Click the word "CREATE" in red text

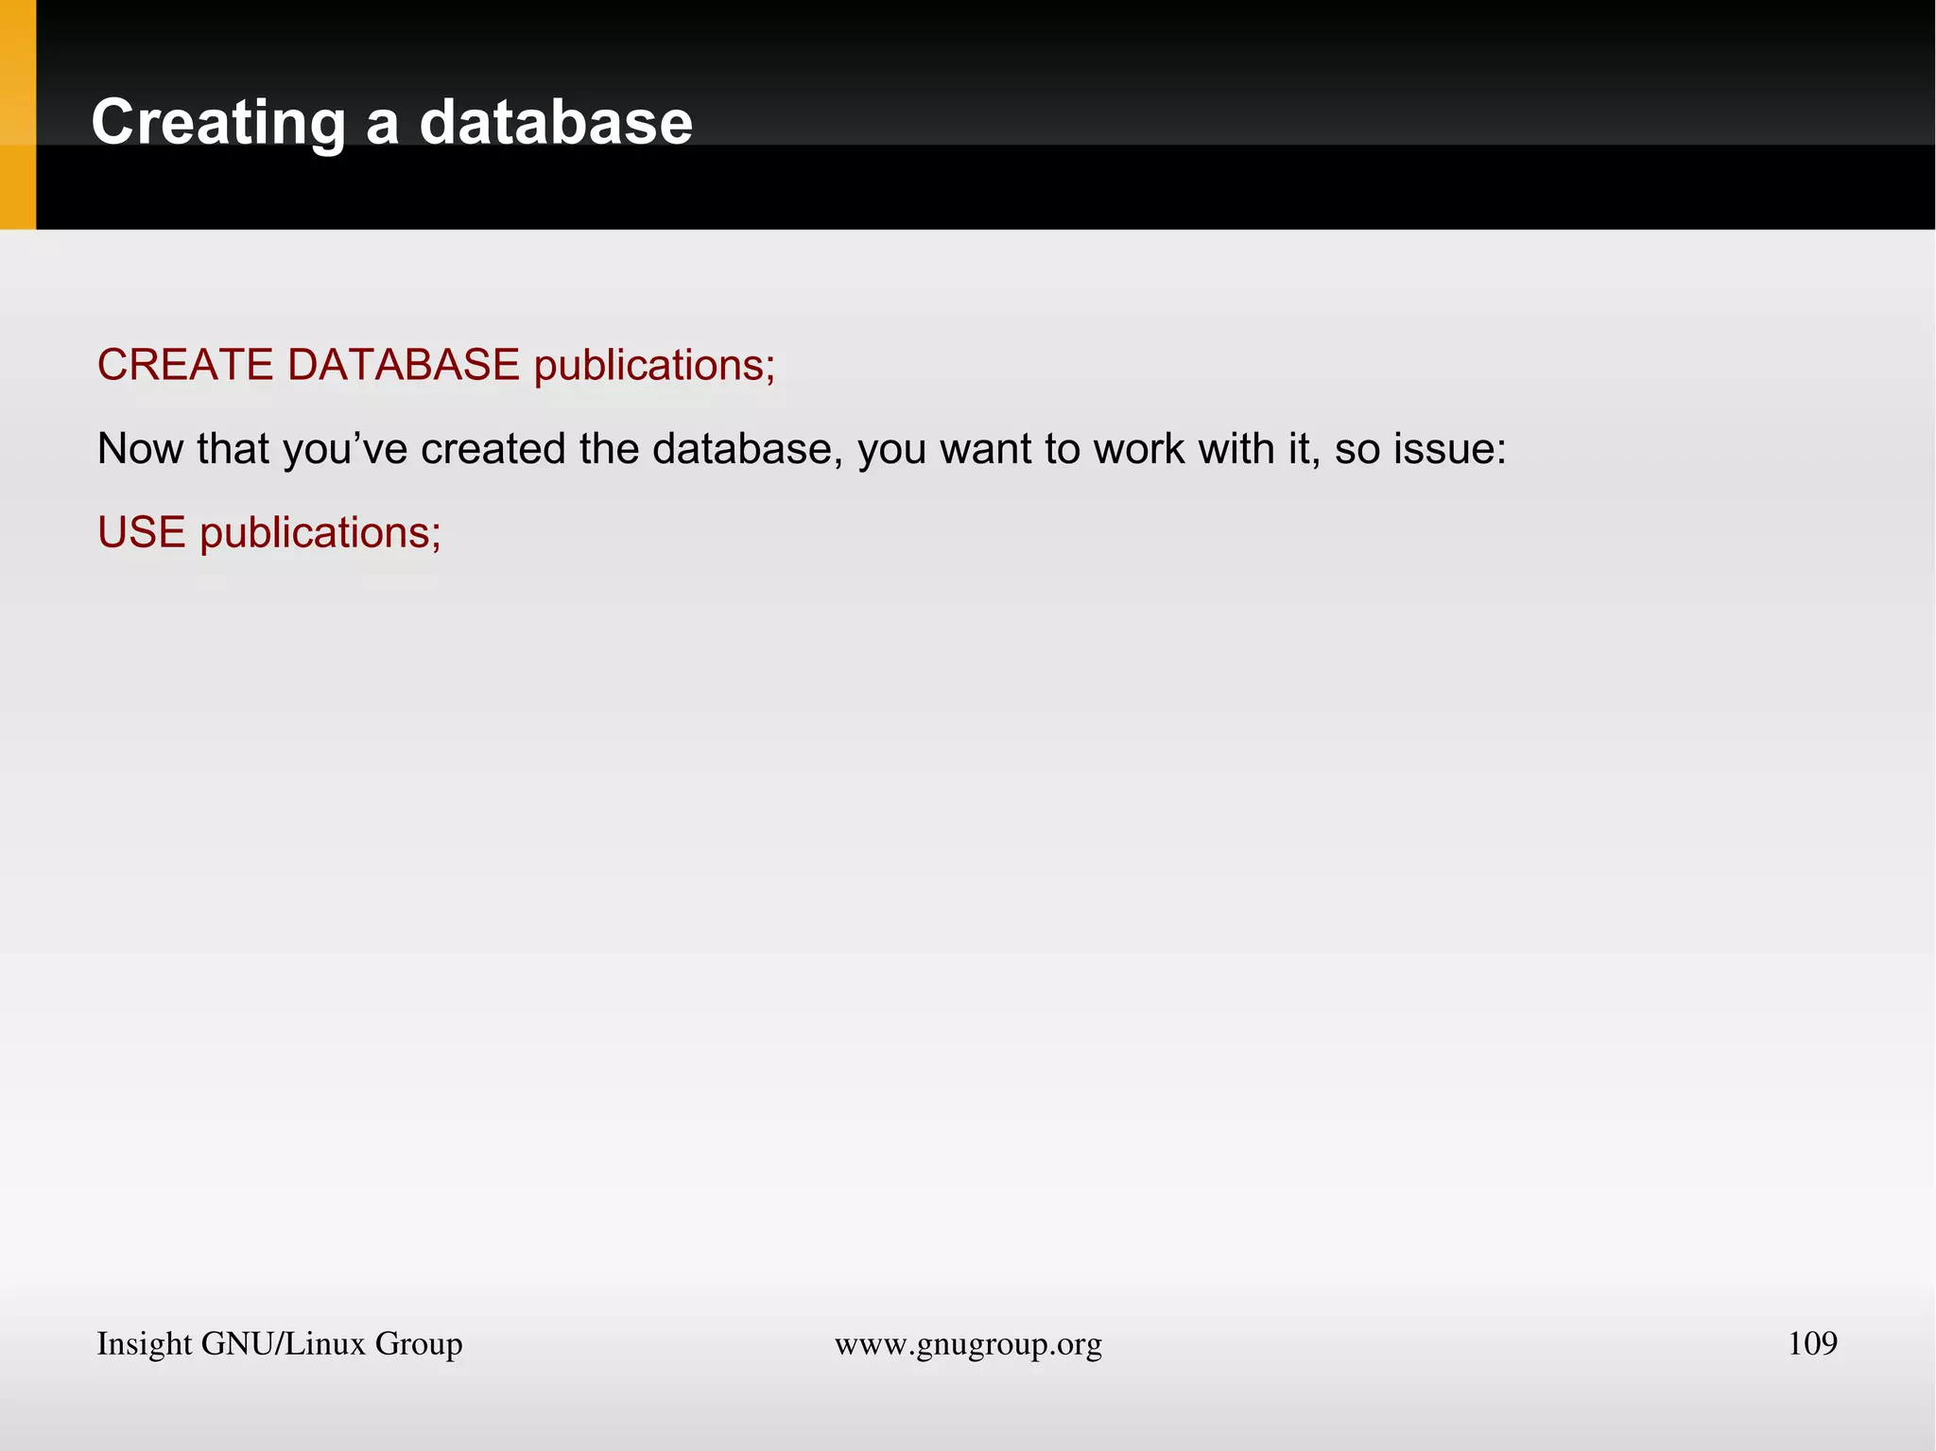(x=185, y=365)
